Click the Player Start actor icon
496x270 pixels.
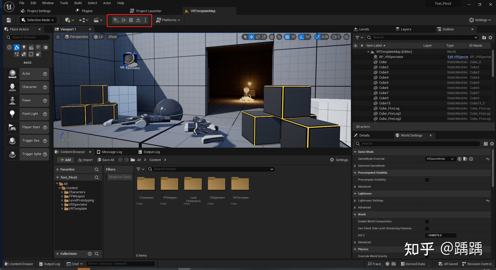12,127
